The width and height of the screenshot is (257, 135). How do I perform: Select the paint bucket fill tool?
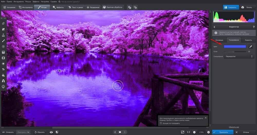[x=3, y=75]
